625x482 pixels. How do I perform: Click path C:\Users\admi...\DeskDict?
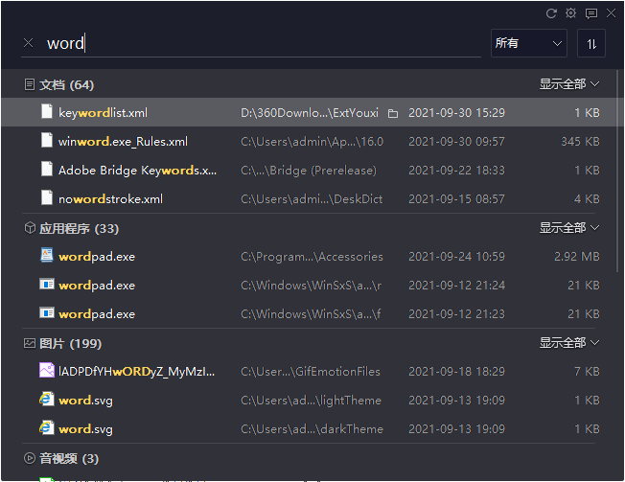coord(312,198)
